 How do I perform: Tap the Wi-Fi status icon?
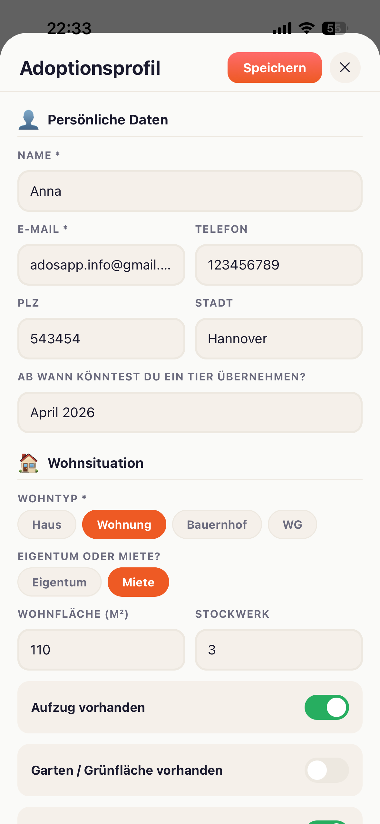click(x=307, y=28)
